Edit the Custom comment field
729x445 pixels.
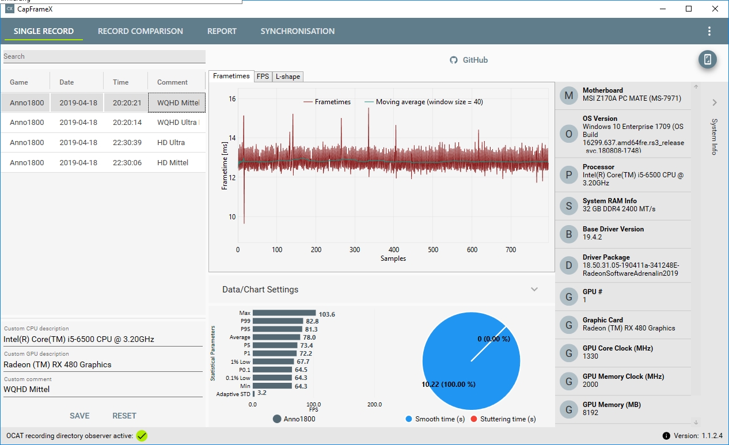[x=103, y=389]
